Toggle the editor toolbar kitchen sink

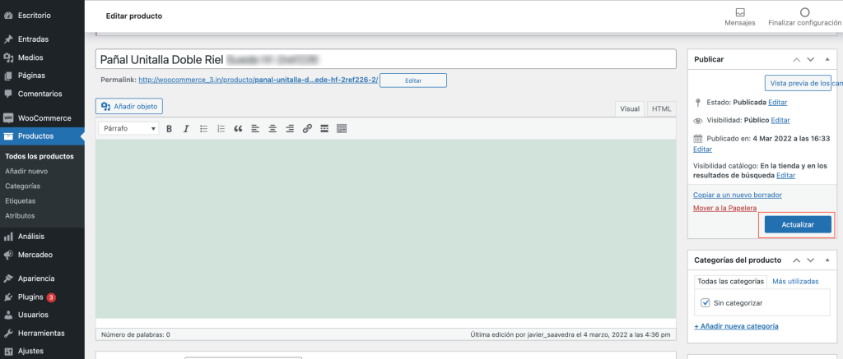tap(342, 129)
